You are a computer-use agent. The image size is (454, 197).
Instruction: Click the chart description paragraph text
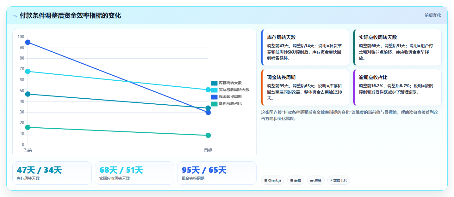point(349,115)
